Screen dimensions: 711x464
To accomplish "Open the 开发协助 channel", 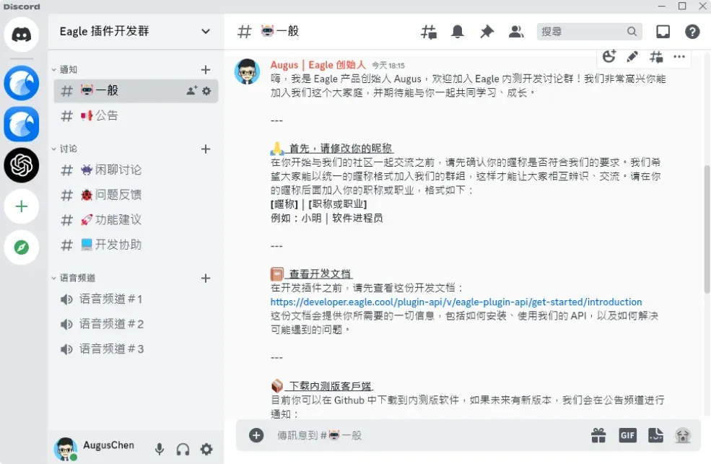I will [x=136, y=245].
